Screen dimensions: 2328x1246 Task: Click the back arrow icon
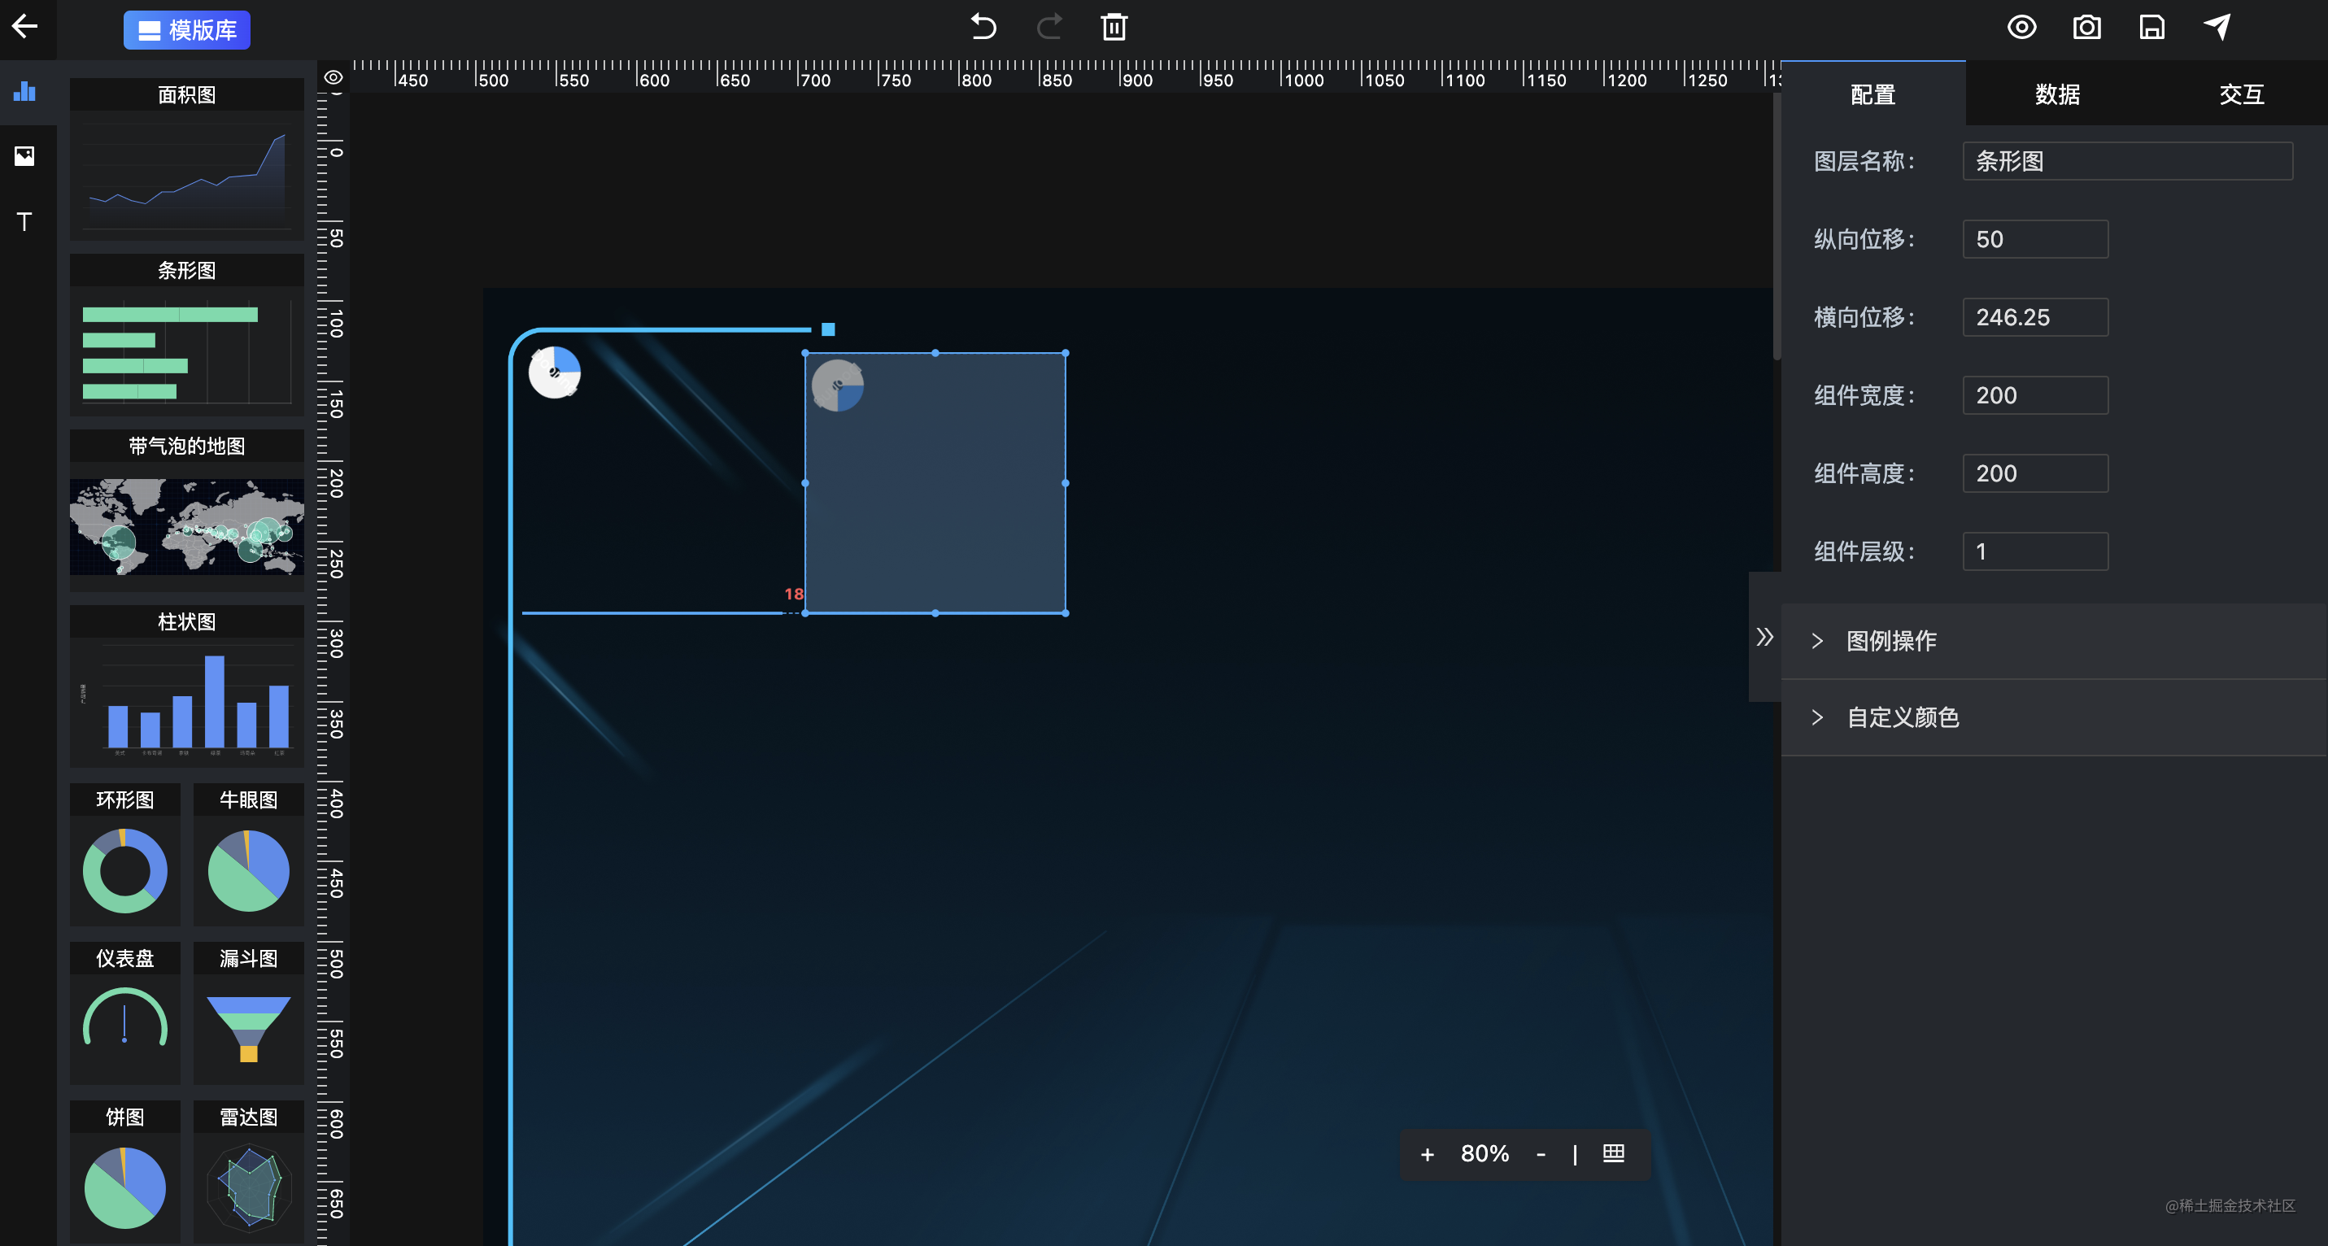point(24,26)
